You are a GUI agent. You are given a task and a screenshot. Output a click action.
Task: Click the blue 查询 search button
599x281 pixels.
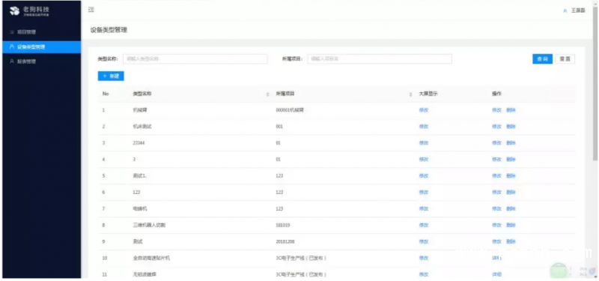(x=542, y=59)
